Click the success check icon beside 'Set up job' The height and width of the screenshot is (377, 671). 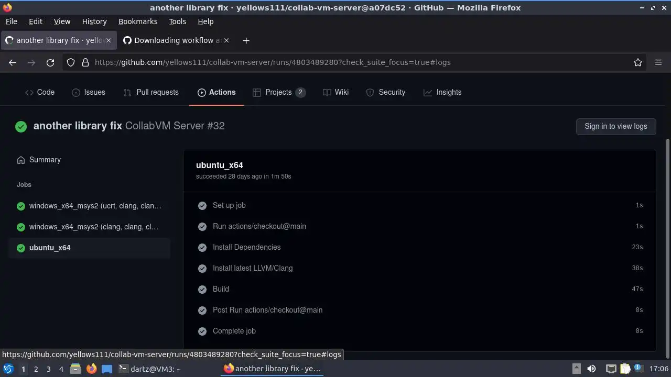202,205
